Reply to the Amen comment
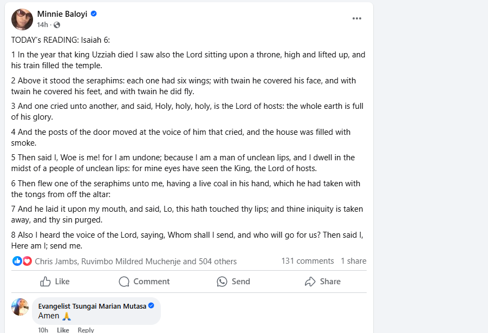Viewport: 488px width, 333px height. [x=86, y=330]
